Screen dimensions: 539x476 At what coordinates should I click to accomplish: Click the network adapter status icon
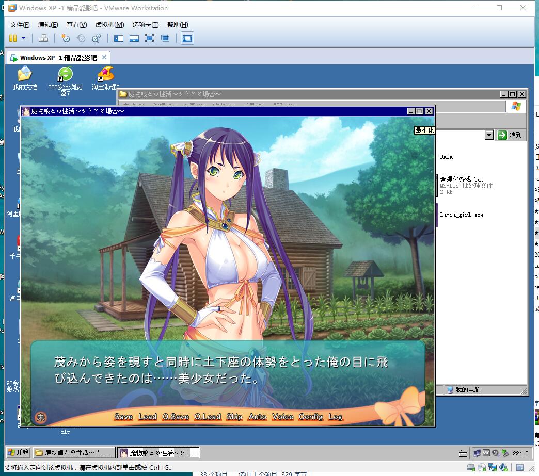click(x=493, y=467)
